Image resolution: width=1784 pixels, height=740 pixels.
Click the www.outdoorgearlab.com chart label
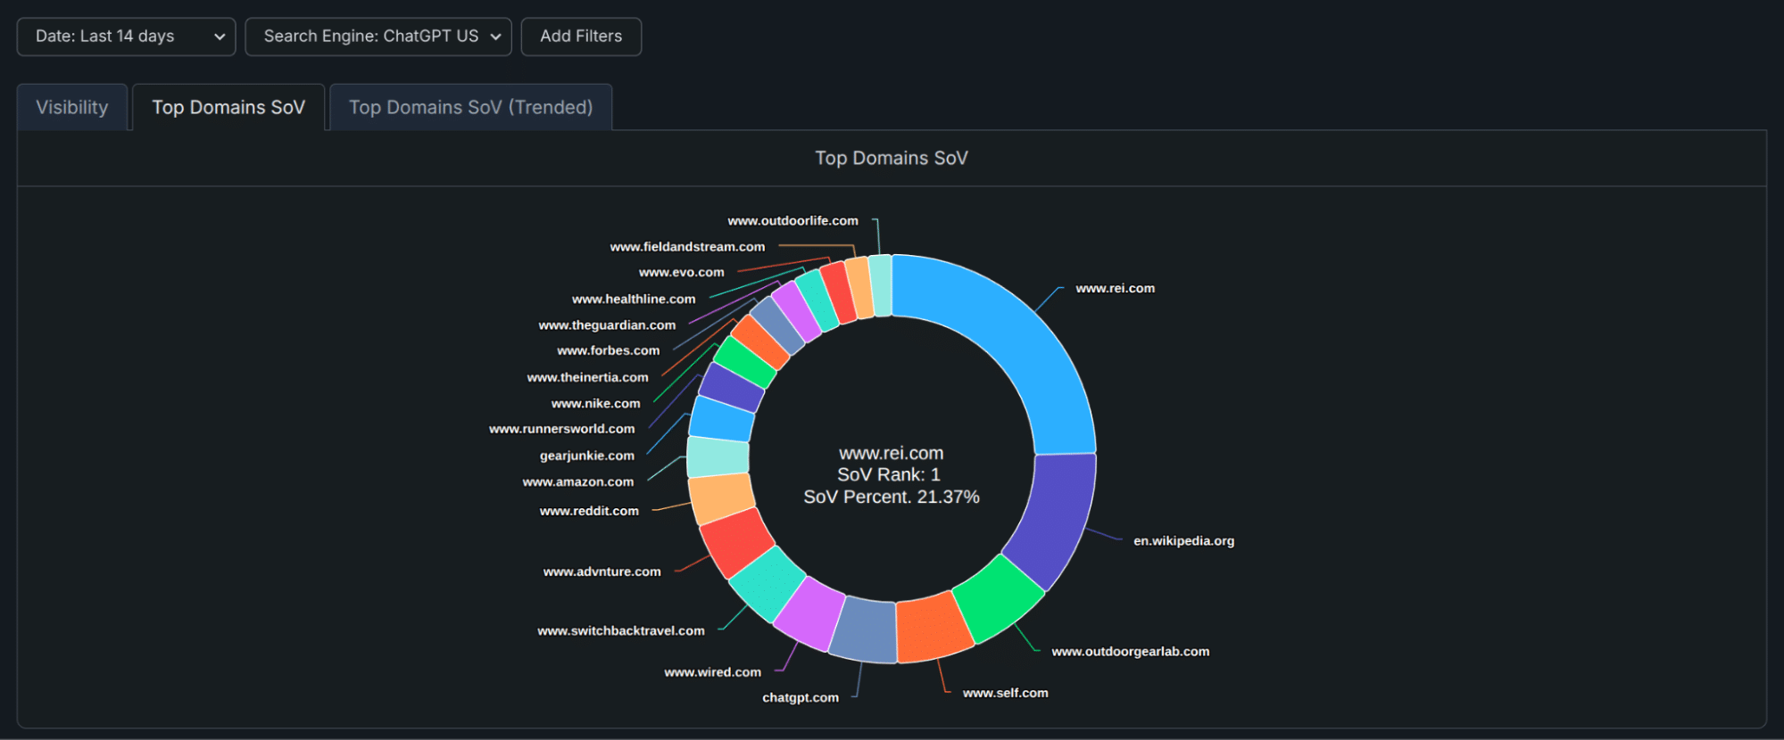[1130, 652]
